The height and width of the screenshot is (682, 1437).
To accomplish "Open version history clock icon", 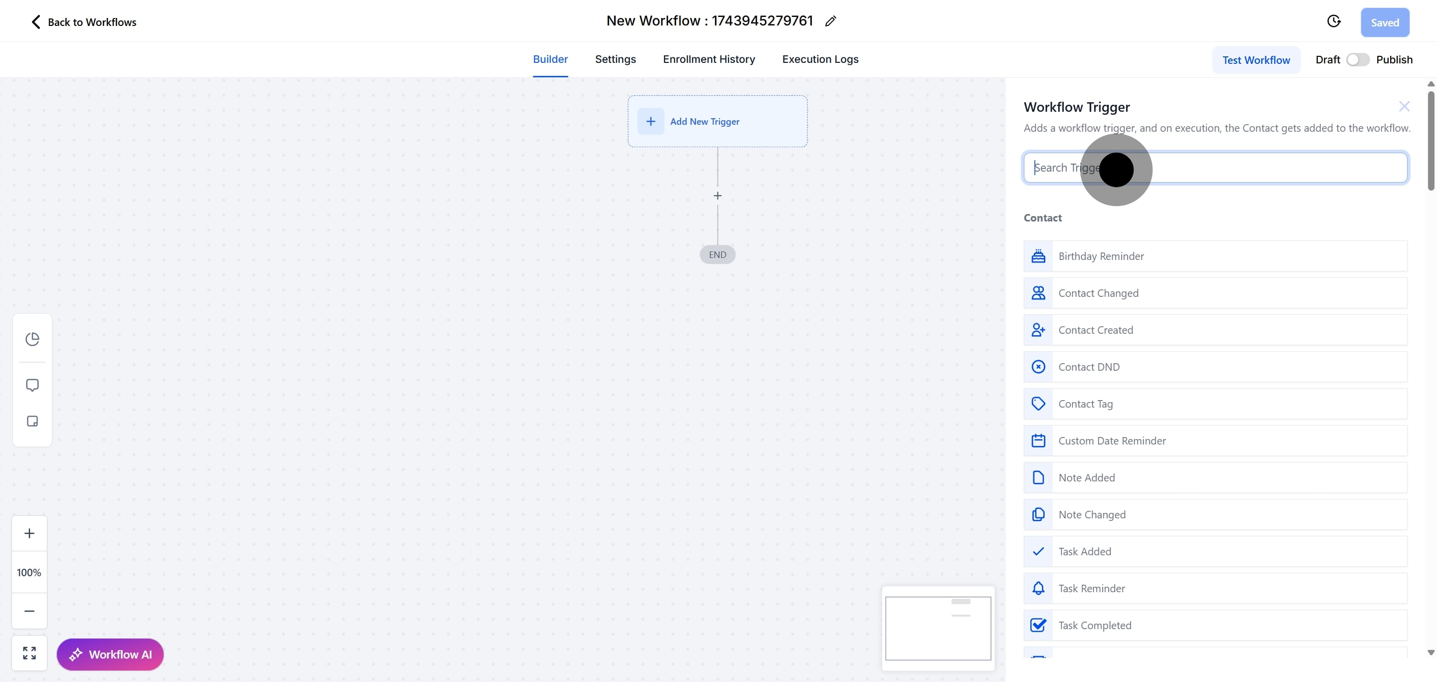I will pyautogui.click(x=1333, y=22).
